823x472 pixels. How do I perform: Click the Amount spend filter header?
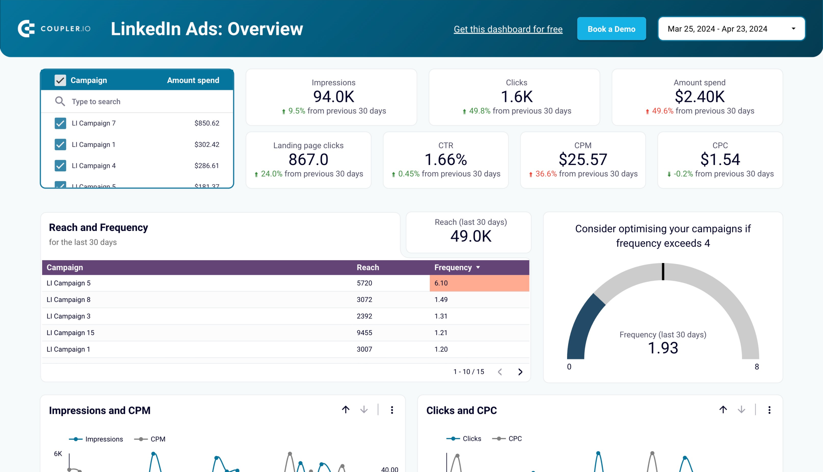[x=193, y=80]
